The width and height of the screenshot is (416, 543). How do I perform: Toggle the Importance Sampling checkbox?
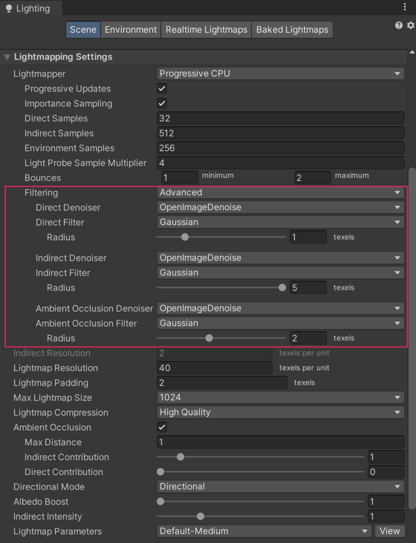point(161,103)
